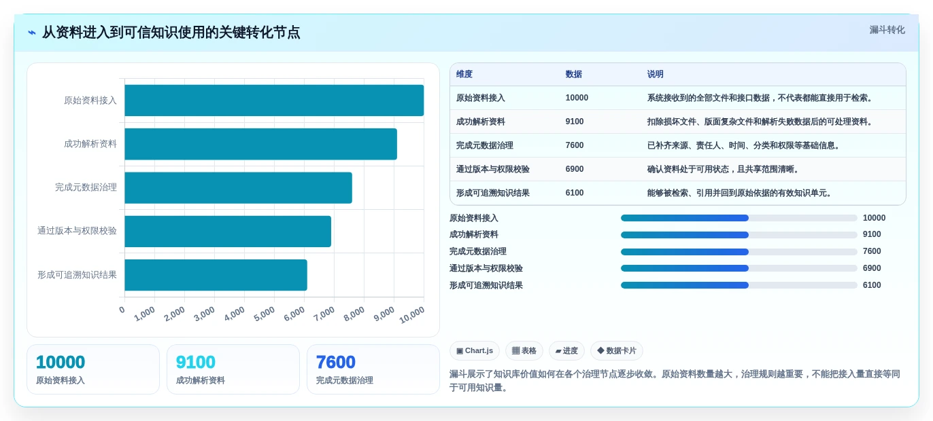This screenshot has width=933, height=421.
Task: Click the 完成元数据治理 bar in the chart
Action: click(238, 187)
